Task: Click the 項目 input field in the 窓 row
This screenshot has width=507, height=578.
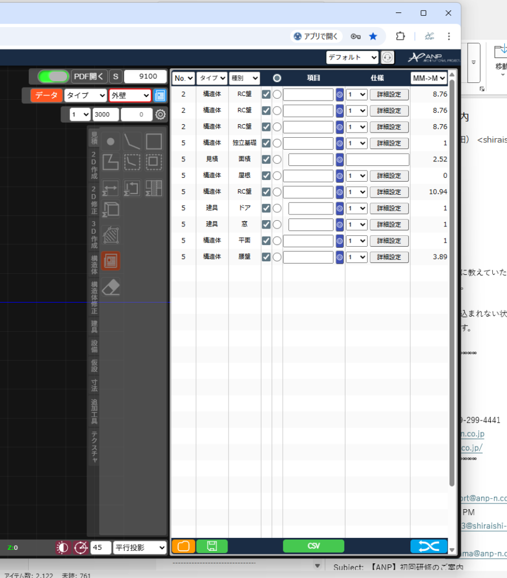Action: (311, 225)
